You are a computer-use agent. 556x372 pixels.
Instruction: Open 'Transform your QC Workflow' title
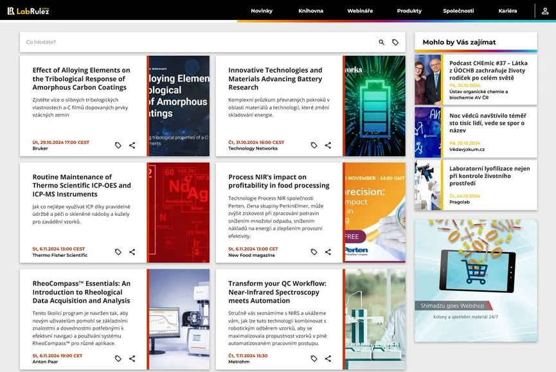tap(277, 292)
